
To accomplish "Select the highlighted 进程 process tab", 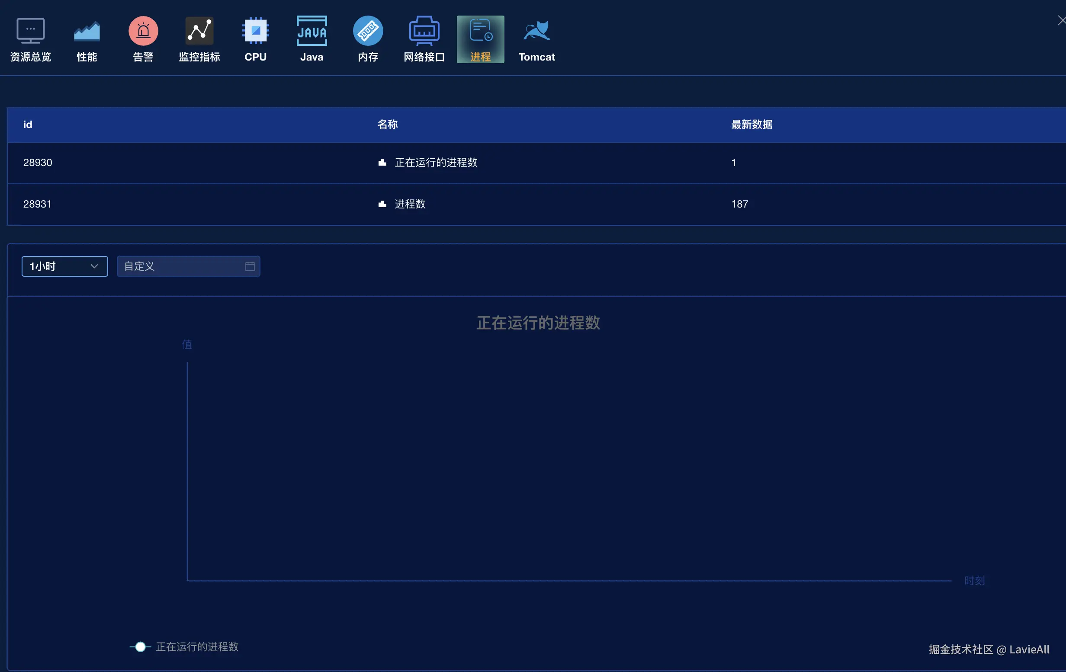I will [480, 39].
